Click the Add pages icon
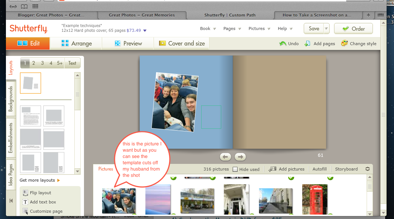 (307, 43)
